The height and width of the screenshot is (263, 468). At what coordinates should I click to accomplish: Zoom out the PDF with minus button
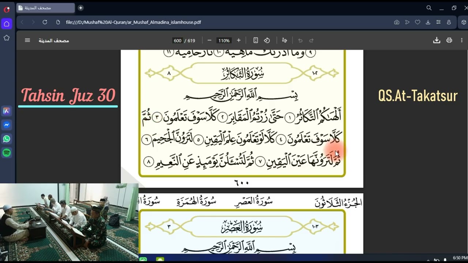pos(209,40)
